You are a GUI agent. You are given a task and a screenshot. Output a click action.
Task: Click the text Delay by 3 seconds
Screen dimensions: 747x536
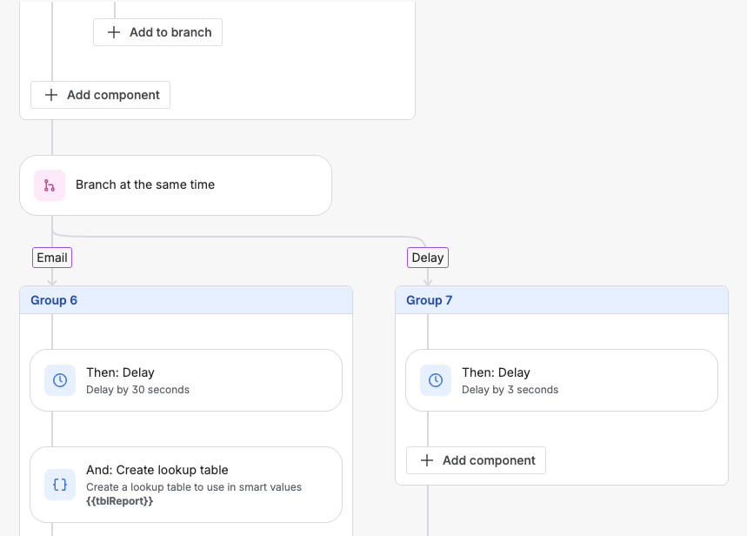tap(510, 390)
